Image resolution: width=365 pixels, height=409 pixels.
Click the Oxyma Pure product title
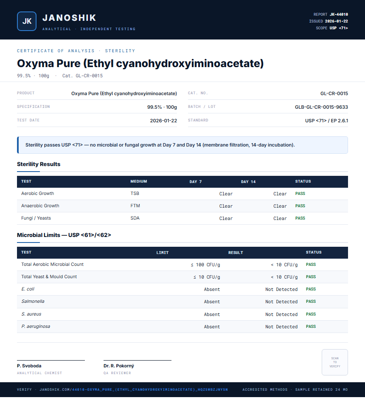pos(140,63)
